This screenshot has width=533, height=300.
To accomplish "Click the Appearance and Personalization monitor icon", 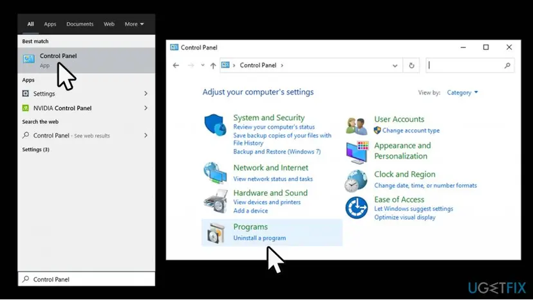I will pyautogui.click(x=357, y=152).
